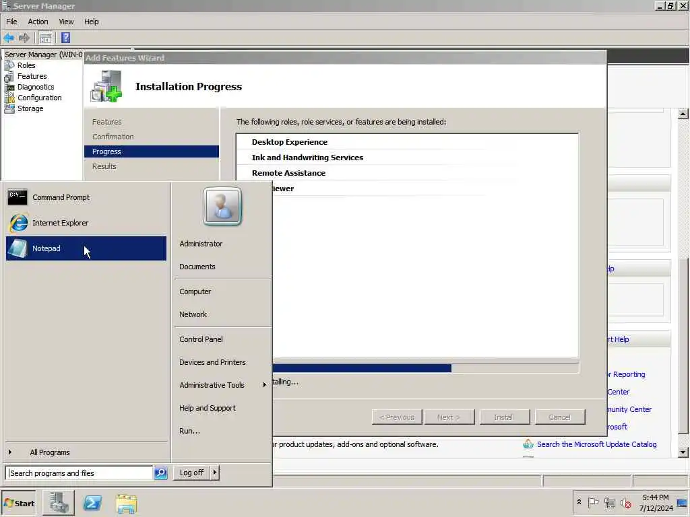This screenshot has width=690, height=517.
Task: Click the Previous button in wizard
Action: 397,417
